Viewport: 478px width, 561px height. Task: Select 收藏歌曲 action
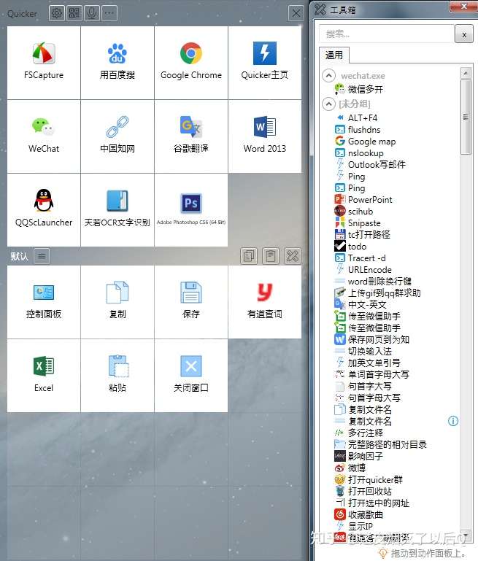click(358, 515)
